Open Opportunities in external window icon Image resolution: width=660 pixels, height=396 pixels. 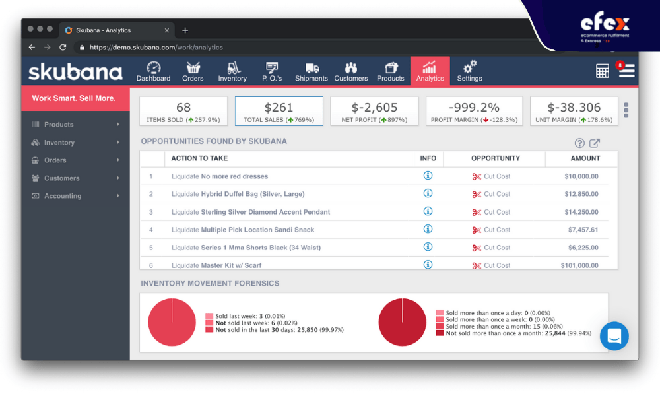(x=595, y=143)
